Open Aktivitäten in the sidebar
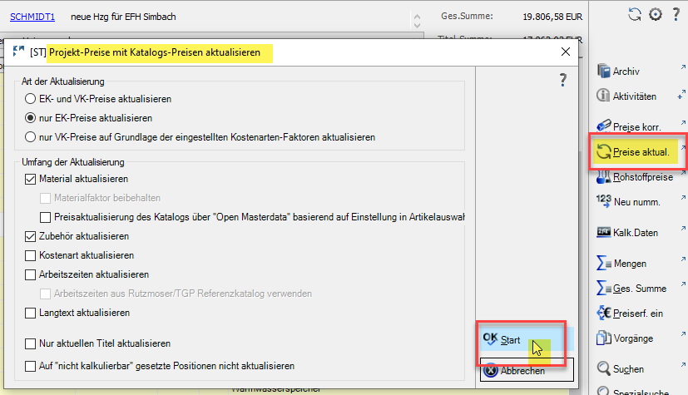 point(604,96)
